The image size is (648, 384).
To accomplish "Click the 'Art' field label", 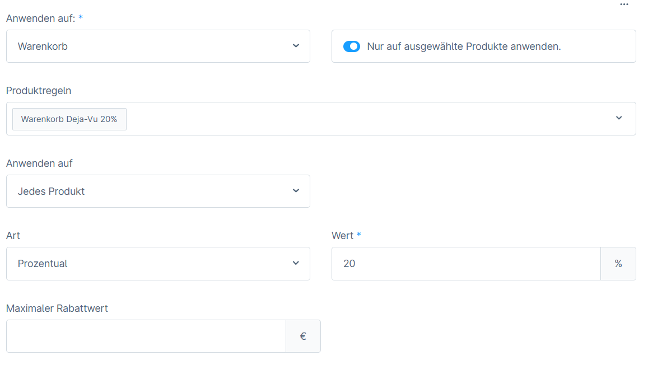I will click(x=13, y=236).
